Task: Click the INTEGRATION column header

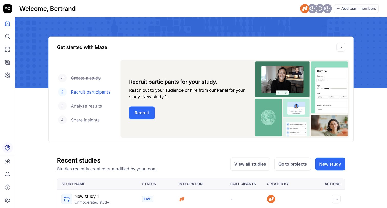Action: (x=191, y=184)
